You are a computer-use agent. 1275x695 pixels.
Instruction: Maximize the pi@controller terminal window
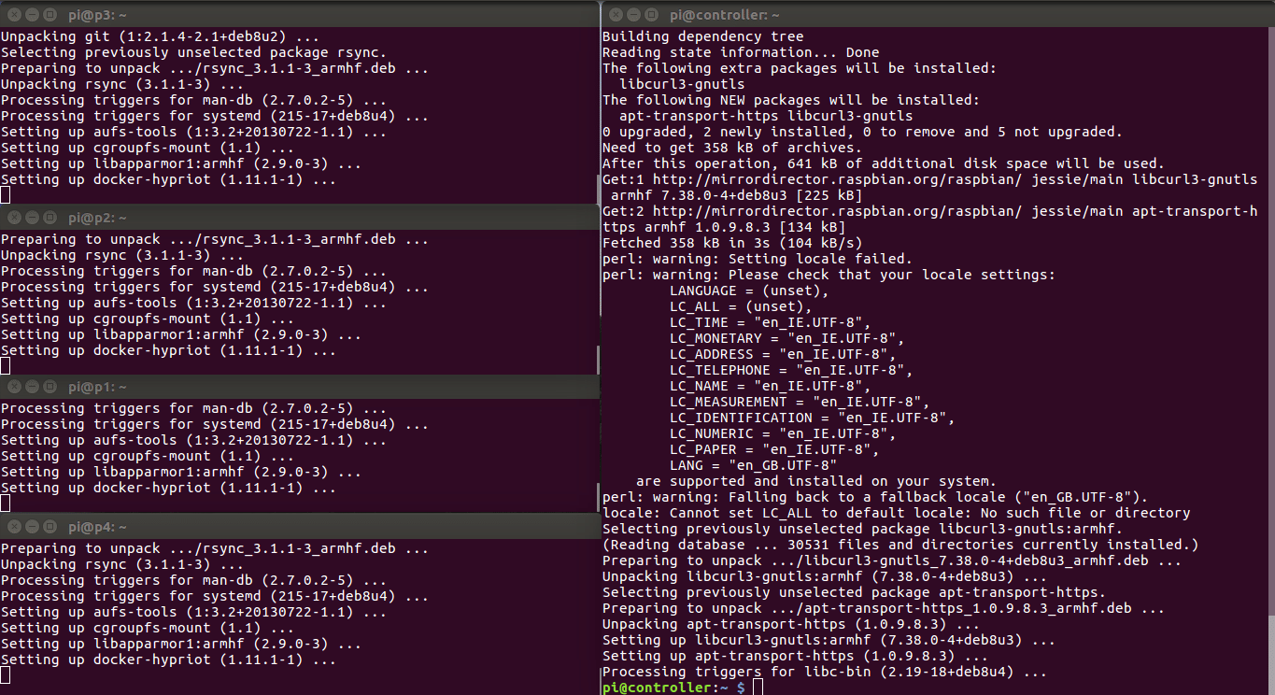[651, 14]
